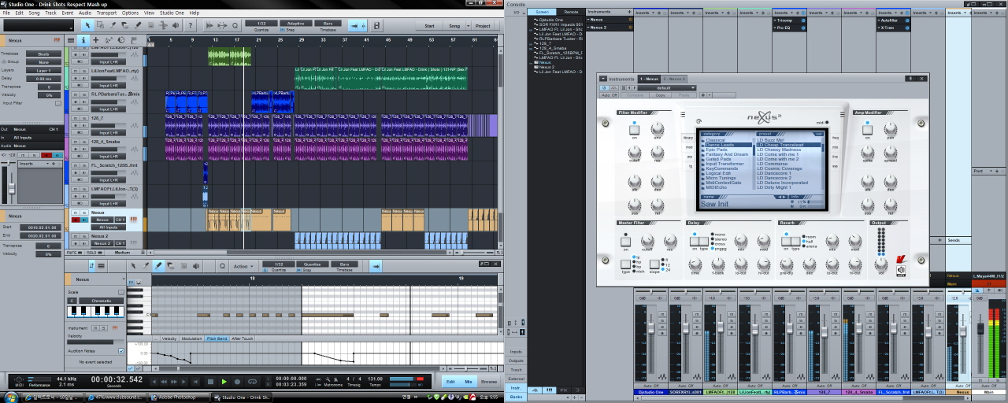Toggle the Delay on button in Nexus
This screenshot has height=403, width=1008.
[x=695, y=242]
